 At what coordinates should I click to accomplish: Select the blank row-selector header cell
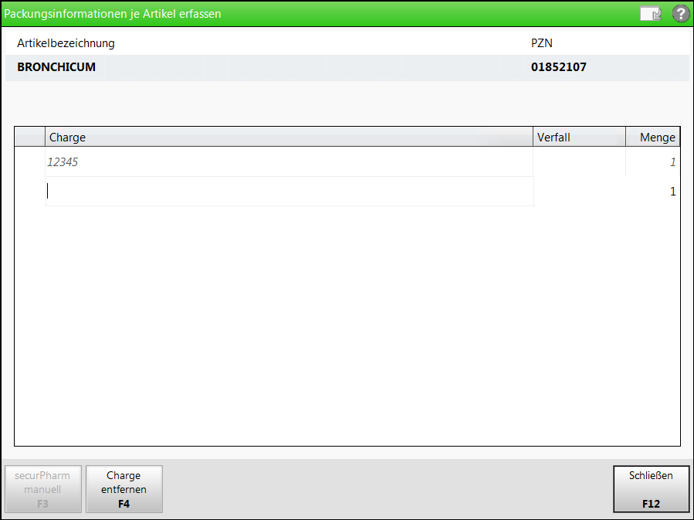29,137
